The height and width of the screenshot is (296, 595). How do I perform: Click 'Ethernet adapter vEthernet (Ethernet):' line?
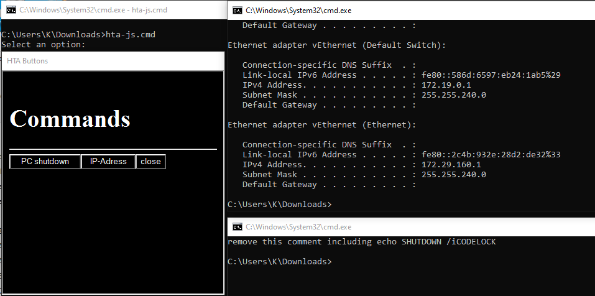click(x=322, y=125)
